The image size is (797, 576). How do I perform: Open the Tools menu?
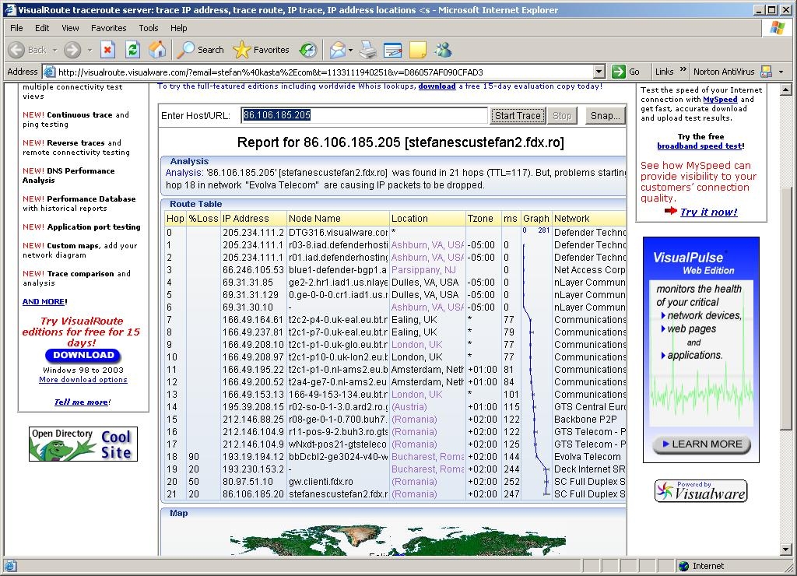point(149,28)
